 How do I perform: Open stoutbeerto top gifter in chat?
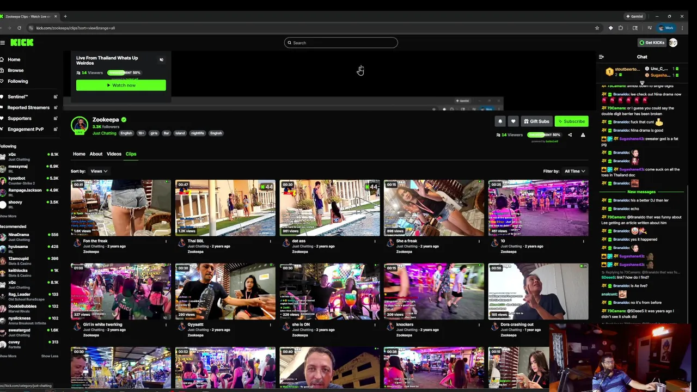tap(623, 71)
